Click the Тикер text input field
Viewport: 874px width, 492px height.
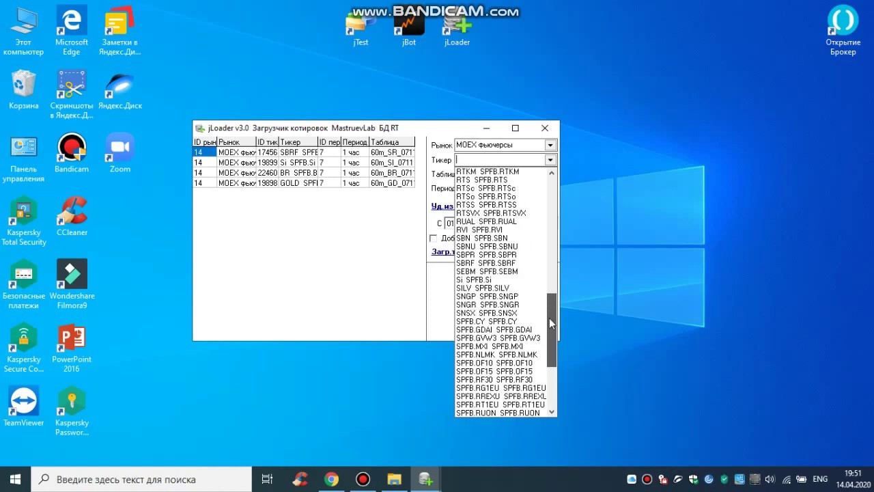click(498, 160)
